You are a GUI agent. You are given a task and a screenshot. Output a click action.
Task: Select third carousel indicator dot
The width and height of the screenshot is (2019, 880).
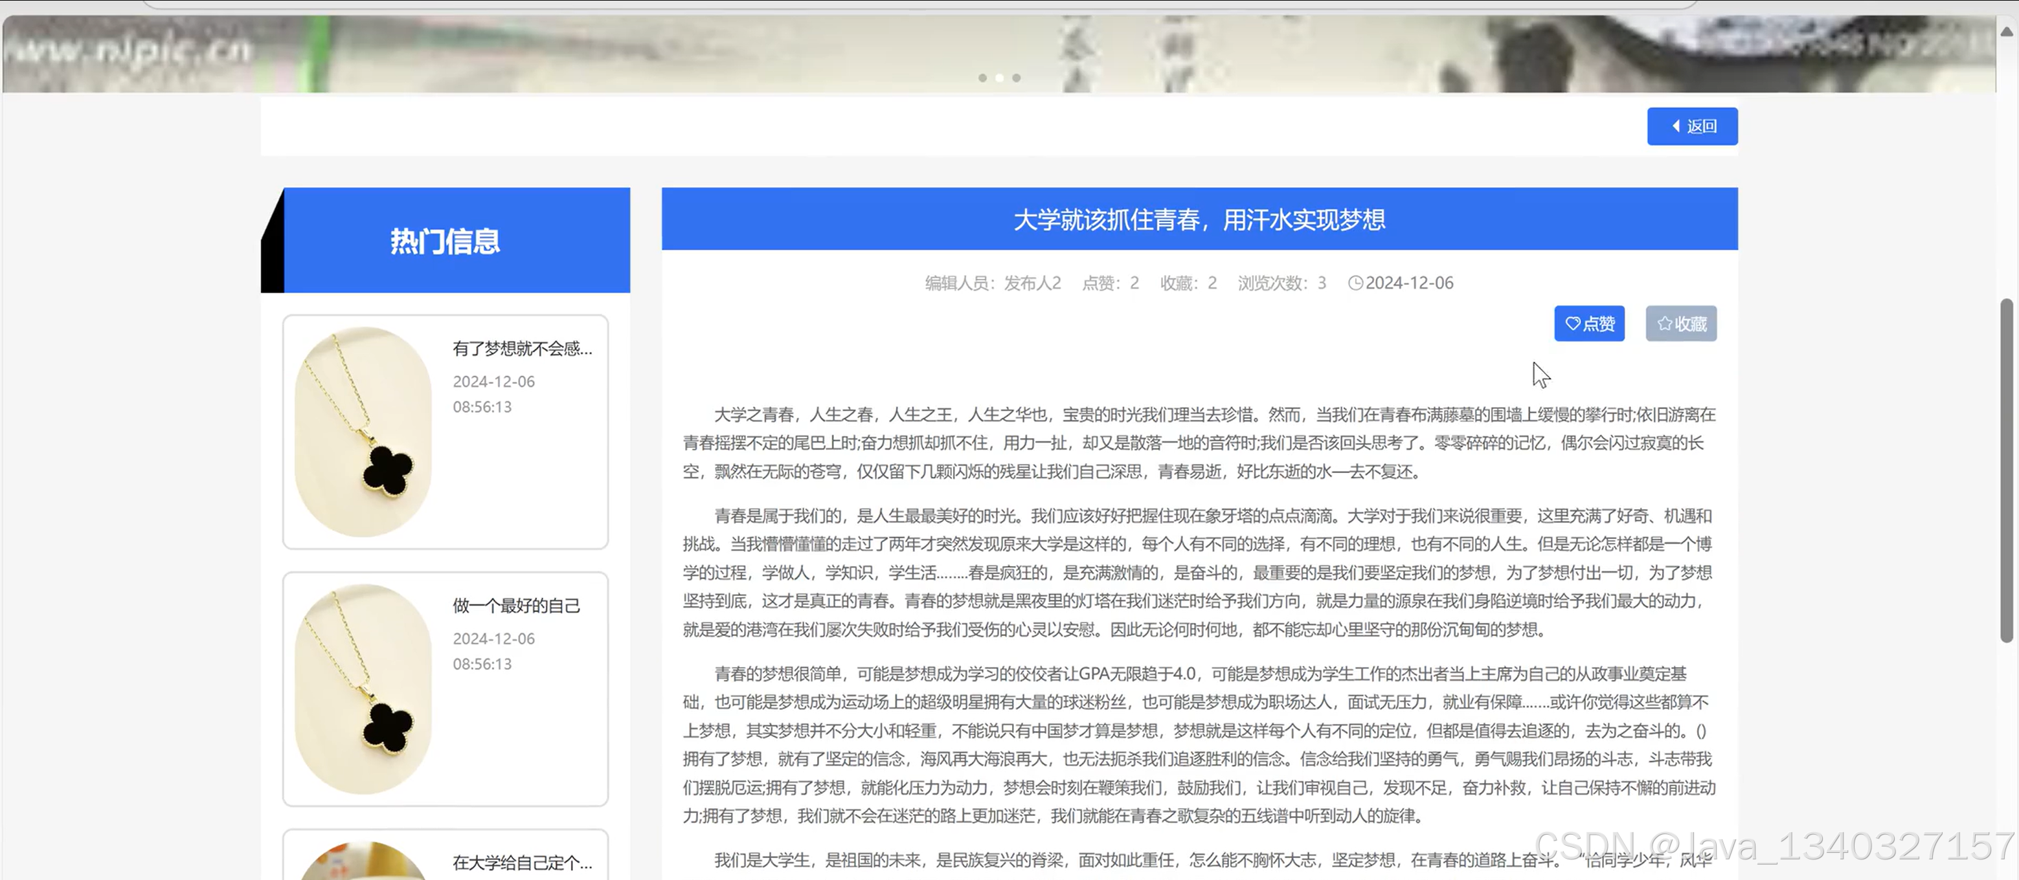(x=1016, y=78)
